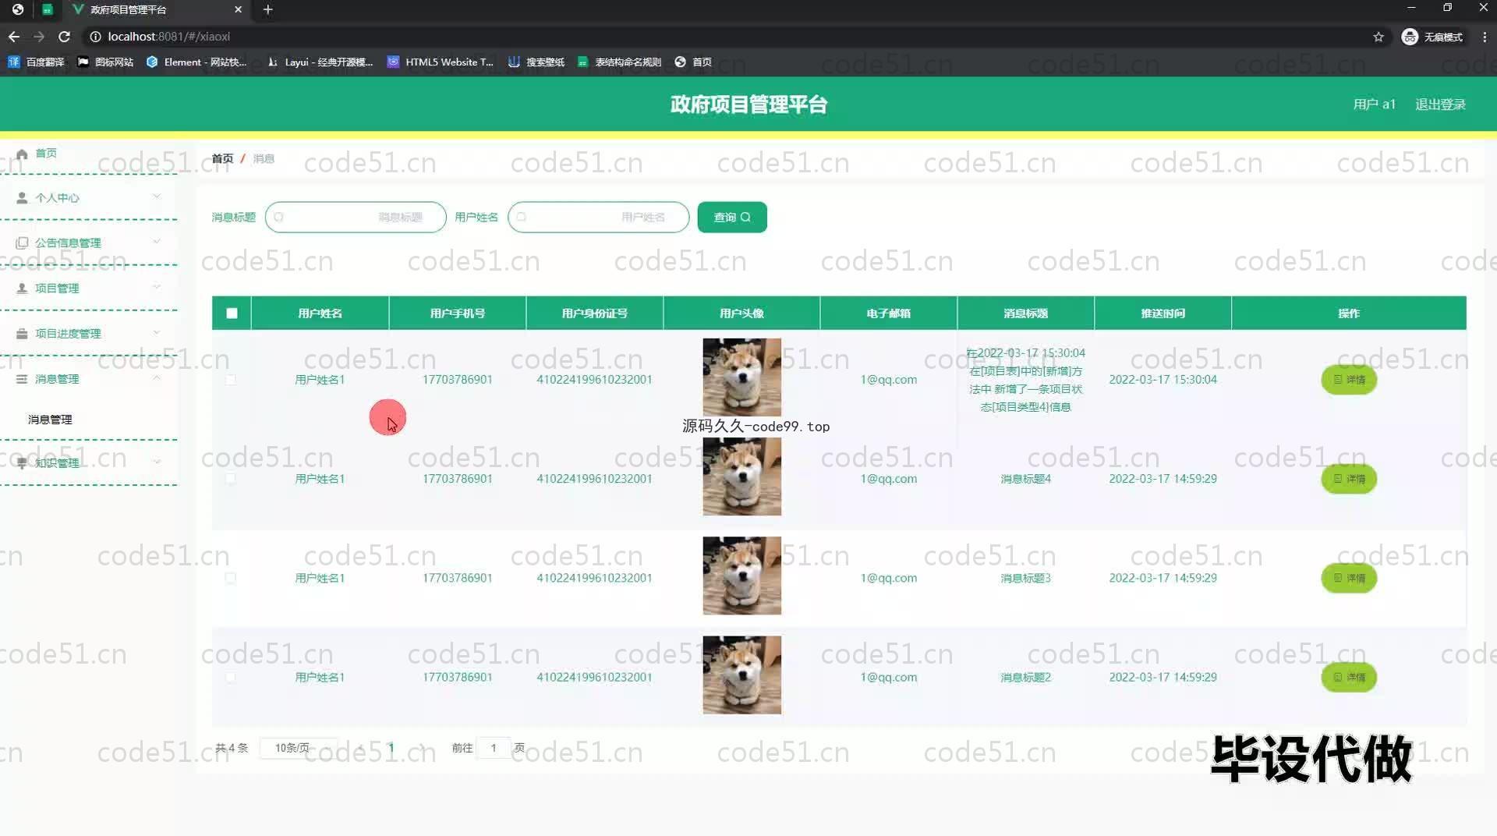The height and width of the screenshot is (836, 1497).
Task: Bookmark this page with the star icon
Action: click(1378, 37)
